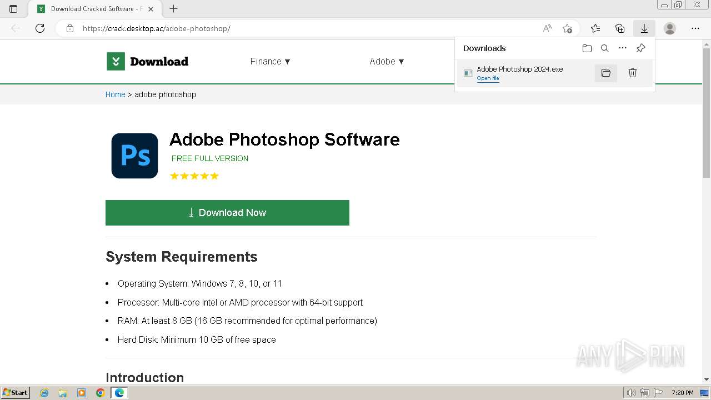Click the browser refresh button

(40, 28)
